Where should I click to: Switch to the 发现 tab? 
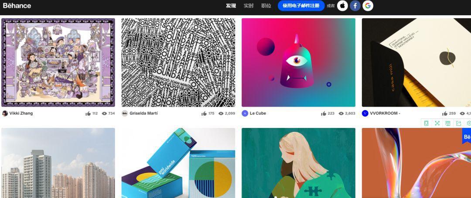(231, 6)
